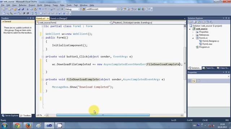Viewport: 231px width, 129px height.
Task: Collapse the Form1 class outline region
Action: pos(43,26)
